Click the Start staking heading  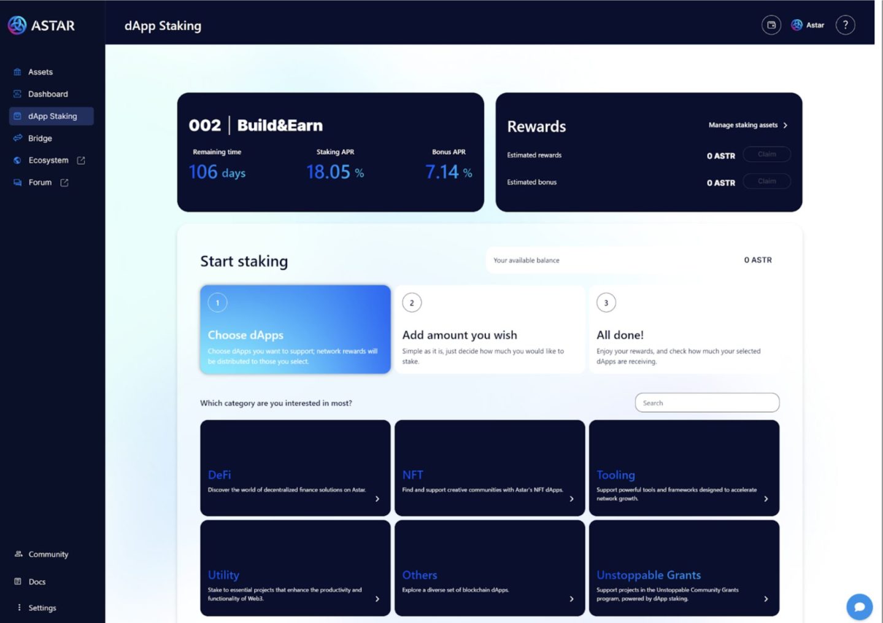pos(244,261)
